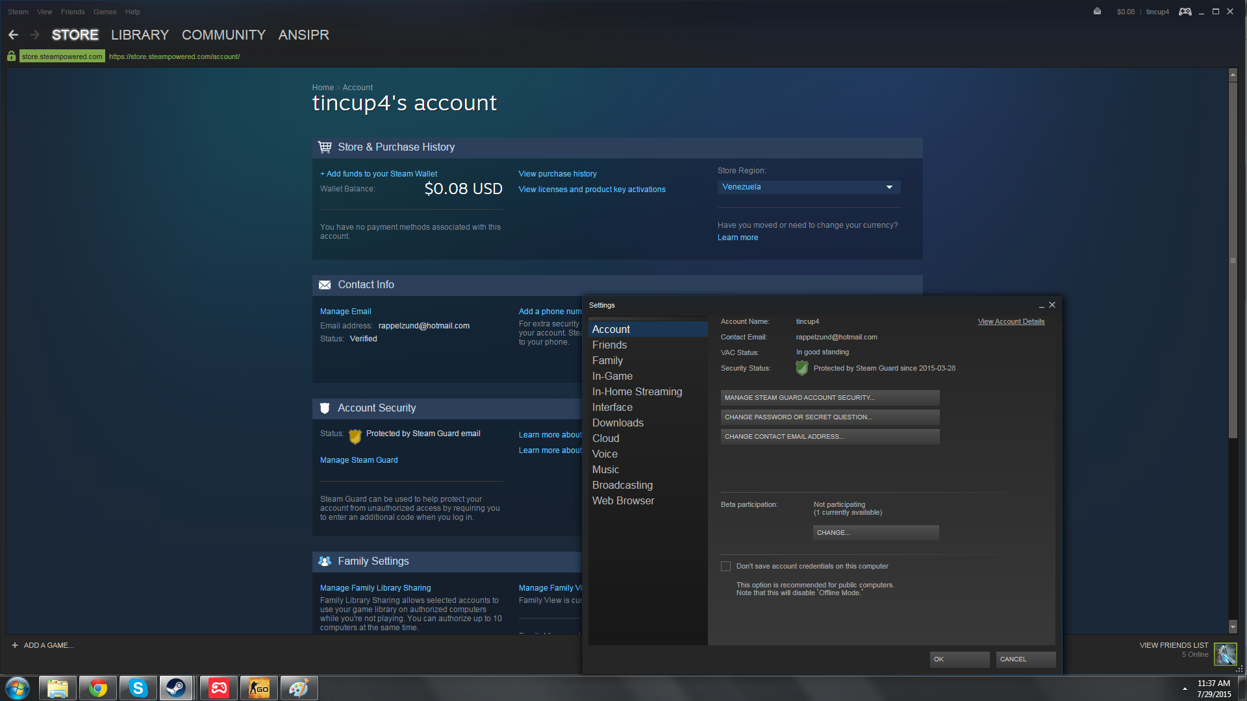1247x701 pixels.
Task: Open Paint from the taskbar
Action: pos(299,688)
